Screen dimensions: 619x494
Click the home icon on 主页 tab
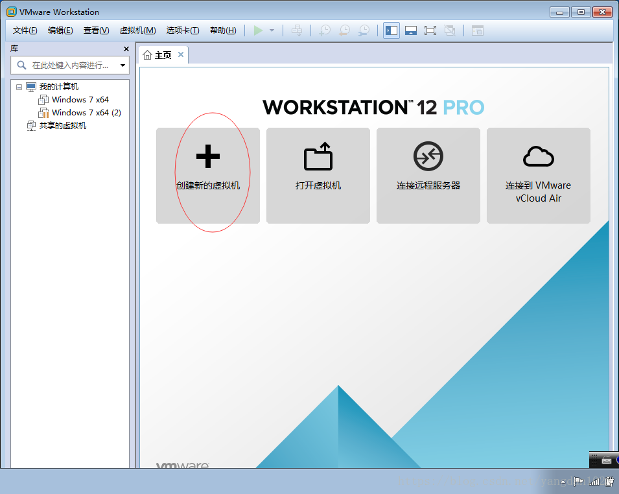[147, 55]
